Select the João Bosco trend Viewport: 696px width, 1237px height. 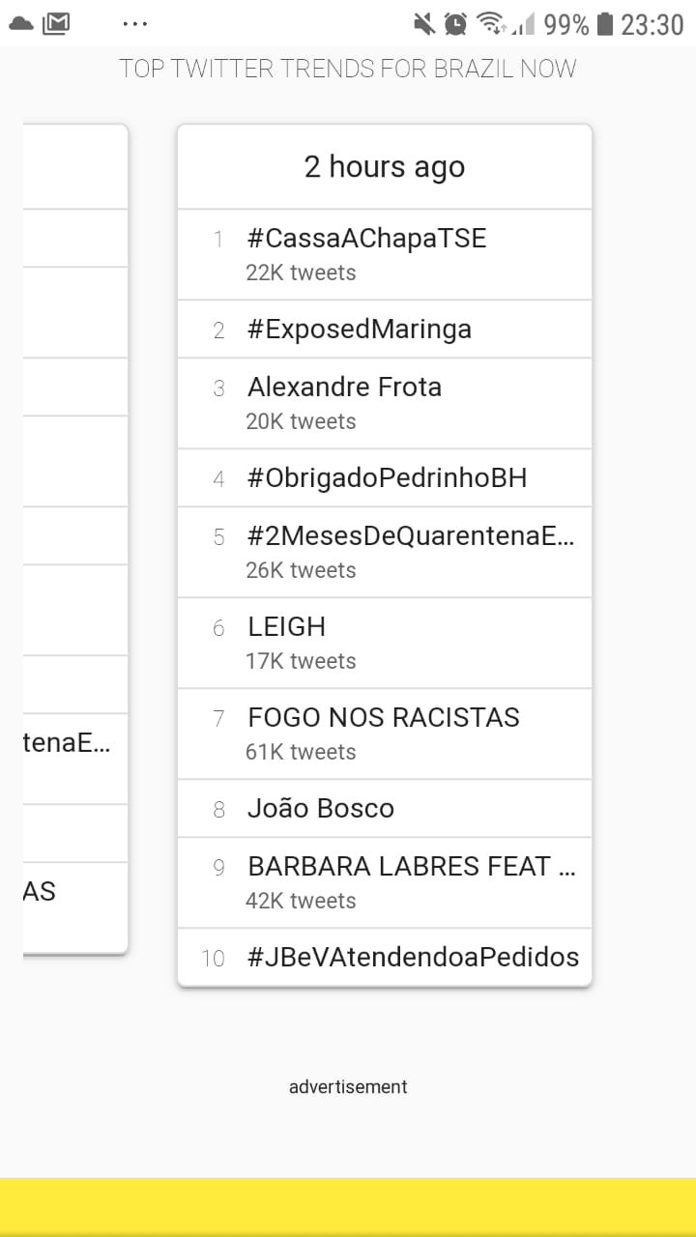pos(385,809)
